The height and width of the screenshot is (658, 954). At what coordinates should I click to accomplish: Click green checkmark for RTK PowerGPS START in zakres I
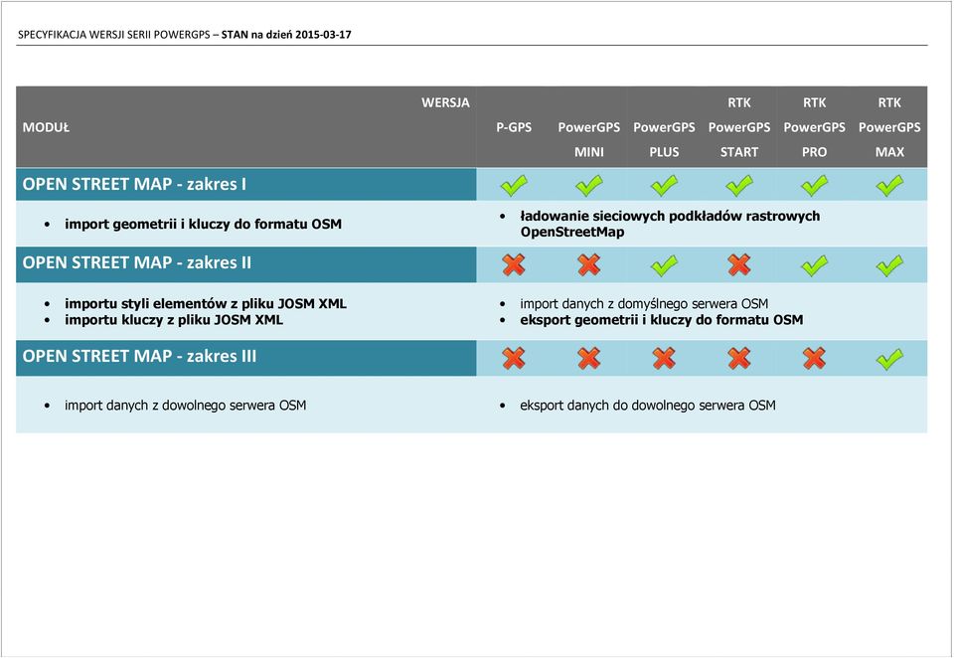click(x=739, y=185)
